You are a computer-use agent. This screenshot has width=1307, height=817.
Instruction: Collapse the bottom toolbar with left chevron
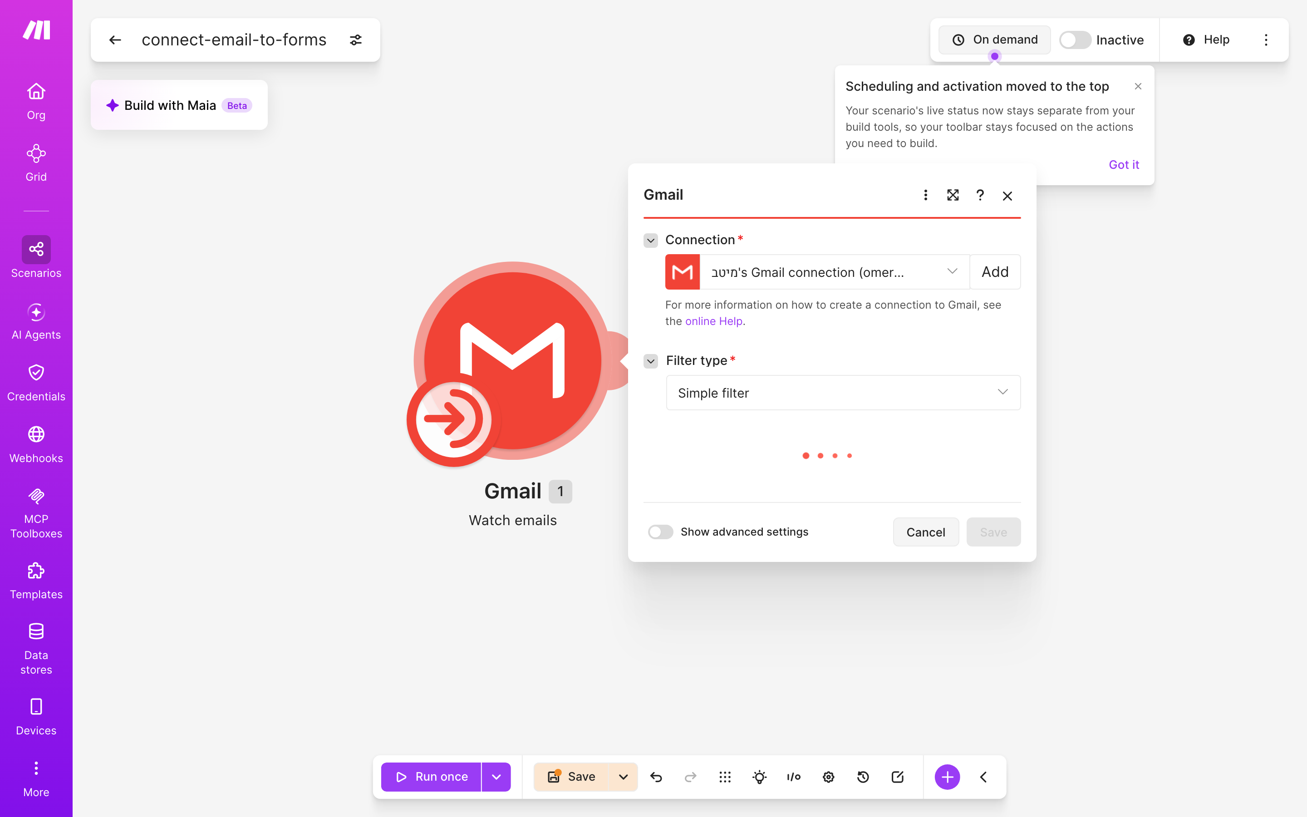983,777
